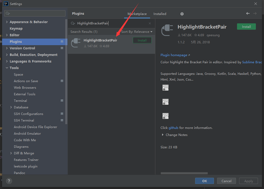Image resolution: width=264 pixels, height=189 pixels.
Task: Click project-level marker beside Terminal
Action: pyautogui.click(x=62, y=101)
